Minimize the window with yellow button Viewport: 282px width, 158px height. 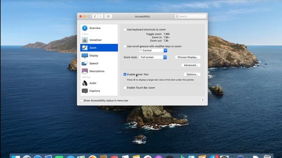pyautogui.click(x=85, y=17)
